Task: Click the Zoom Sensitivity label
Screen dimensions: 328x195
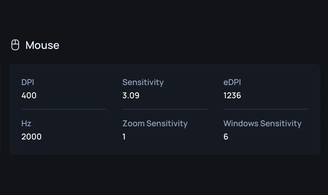Action: pyautogui.click(x=155, y=123)
